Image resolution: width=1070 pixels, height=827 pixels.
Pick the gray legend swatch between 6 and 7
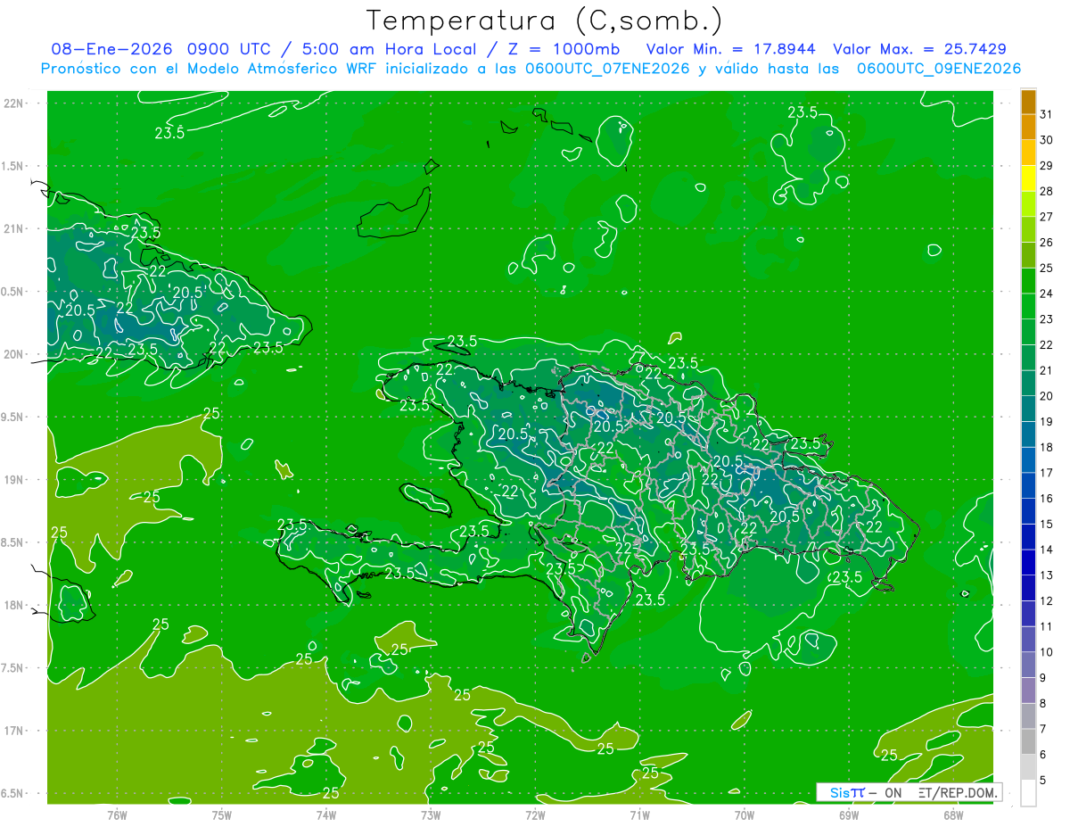[1028, 741]
